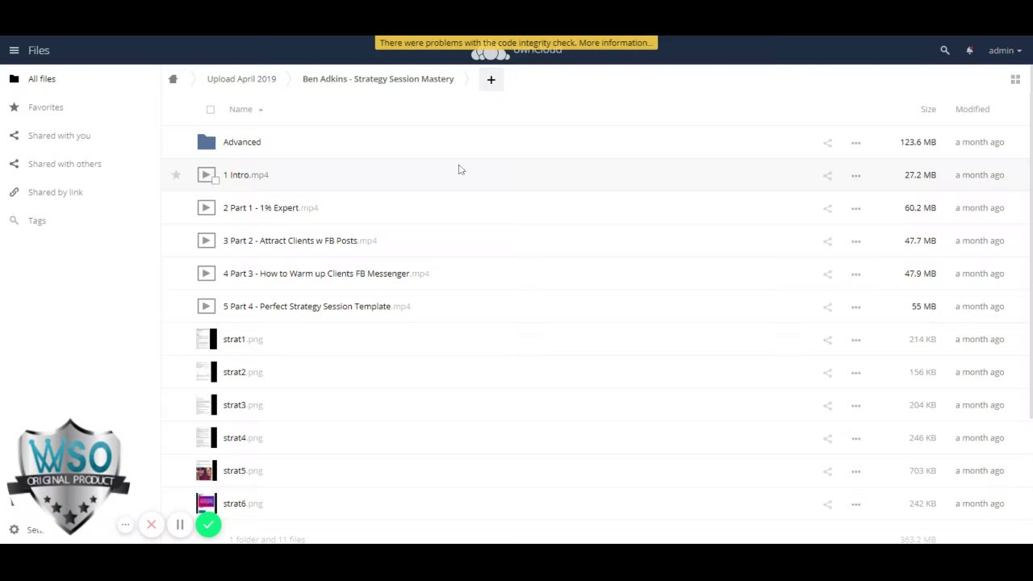Image resolution: width=1033 pixels, height=581 pixels.
Task: Click the Ben Adkins - Strategy Session Mastery breadcrumb
Action: [x=378, y=79]
